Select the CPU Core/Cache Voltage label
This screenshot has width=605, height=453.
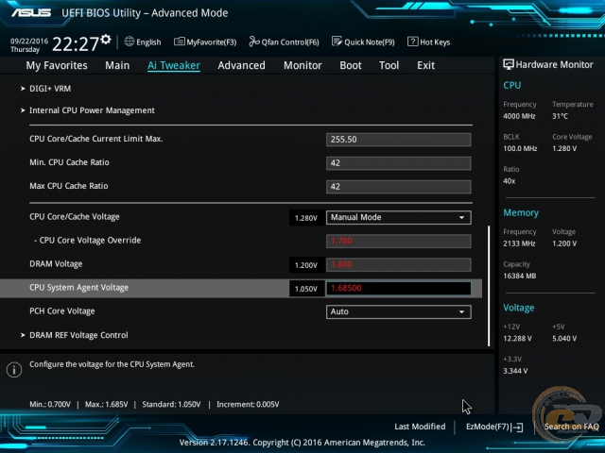coord(75,217)
